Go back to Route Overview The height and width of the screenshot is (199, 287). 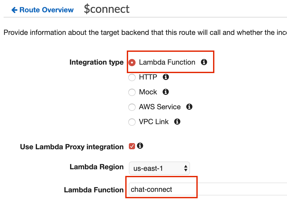pyautogui.click(x=46, y=10)
